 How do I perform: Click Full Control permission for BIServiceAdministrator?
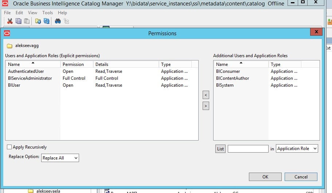tap(74, 78)
